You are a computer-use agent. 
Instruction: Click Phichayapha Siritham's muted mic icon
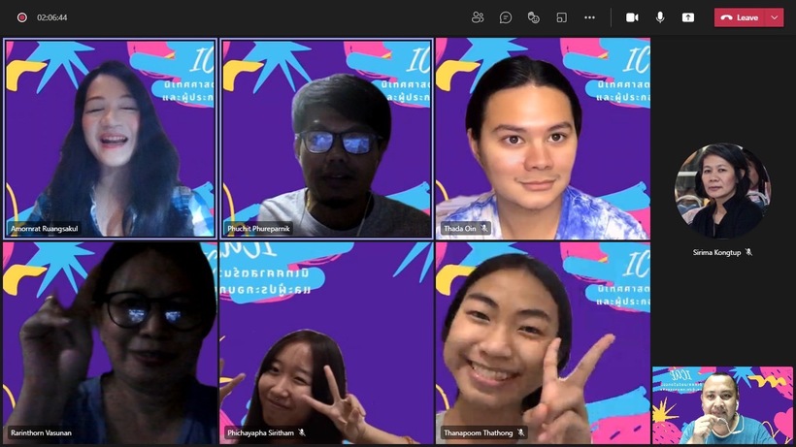point(302,432)
